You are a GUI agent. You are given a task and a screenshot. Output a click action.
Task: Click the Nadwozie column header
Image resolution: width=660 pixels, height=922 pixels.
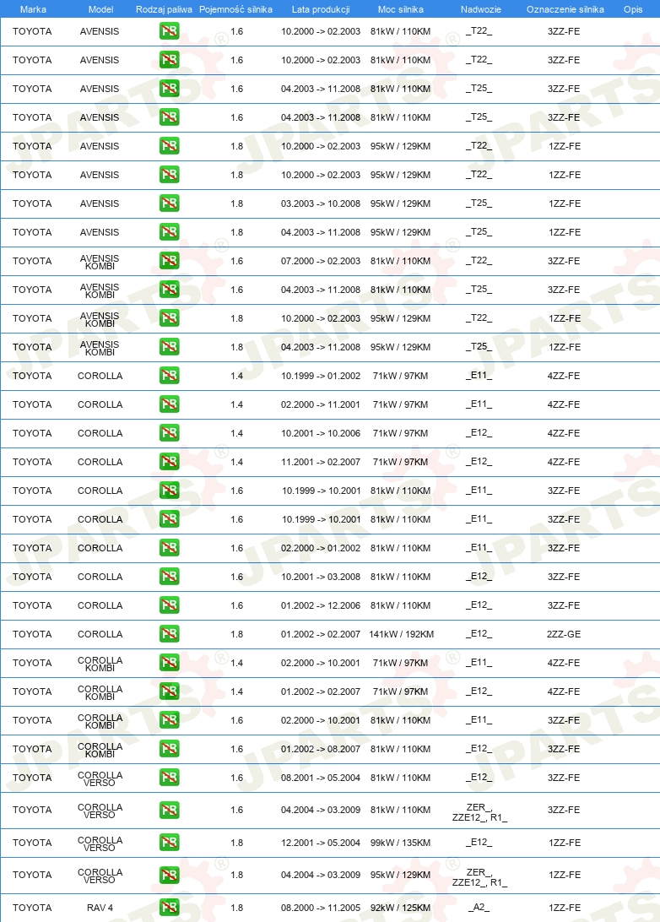pyautogui.click(x=481, y=9)
